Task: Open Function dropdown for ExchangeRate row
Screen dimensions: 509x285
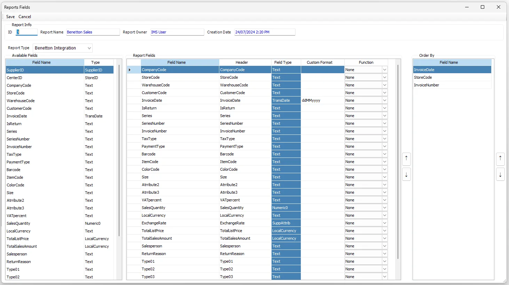Action: pyautogui.click(x=385, y=223)
